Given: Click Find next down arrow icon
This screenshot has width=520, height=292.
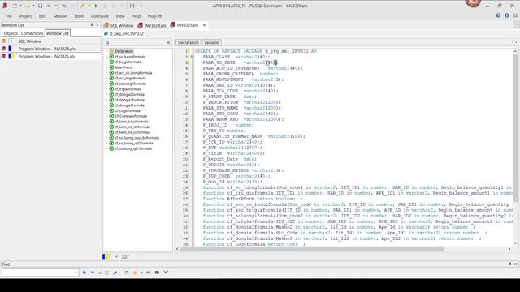Looking at the screenshot, I should [92, 273].
